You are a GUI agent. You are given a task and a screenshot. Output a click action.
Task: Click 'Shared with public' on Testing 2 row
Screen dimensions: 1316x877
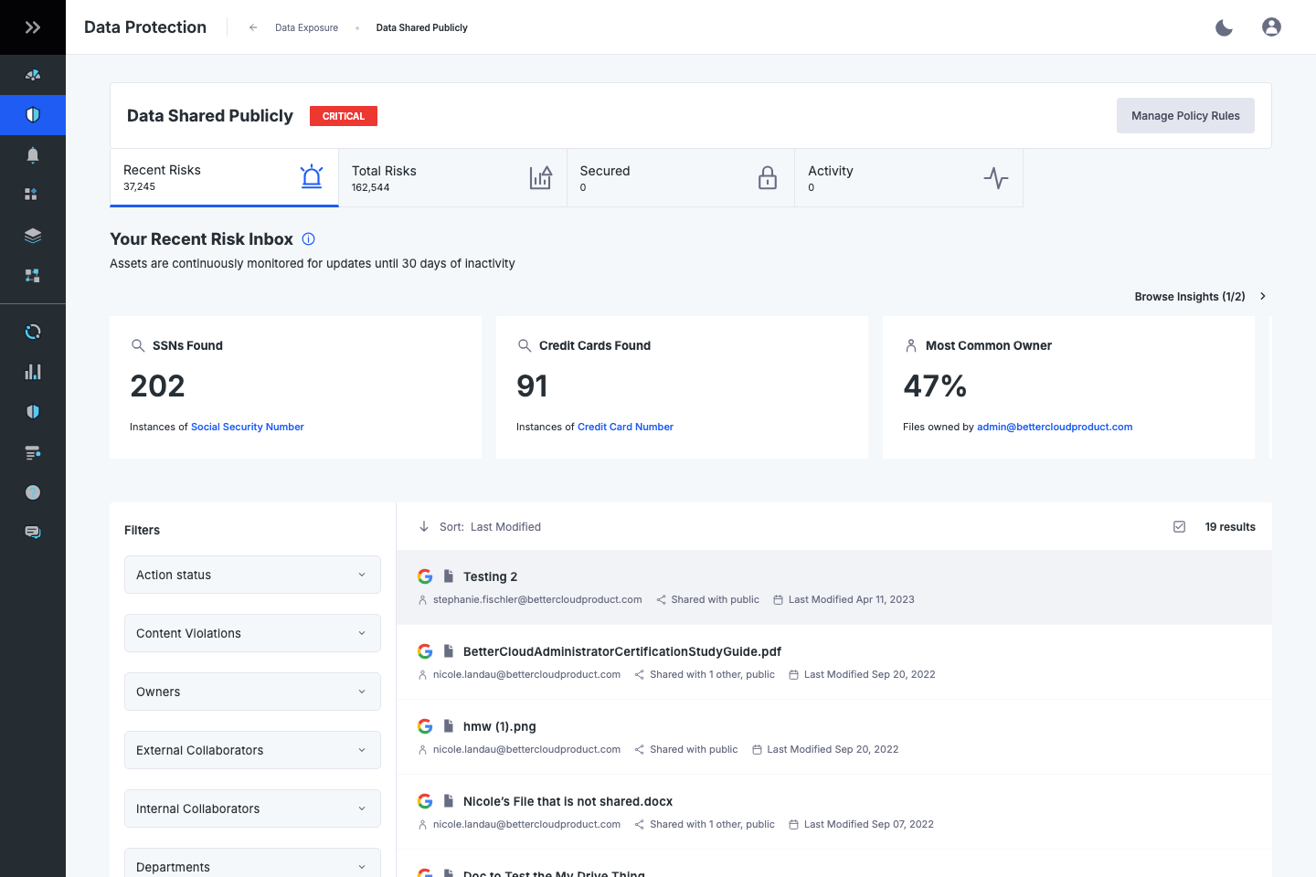click(x=715, y=600)
